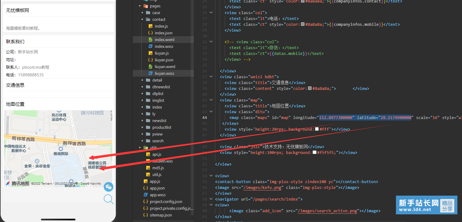Open index.wxss stylesheet file
This screenshot has width=462, height=222.
(x=164, y=46)
